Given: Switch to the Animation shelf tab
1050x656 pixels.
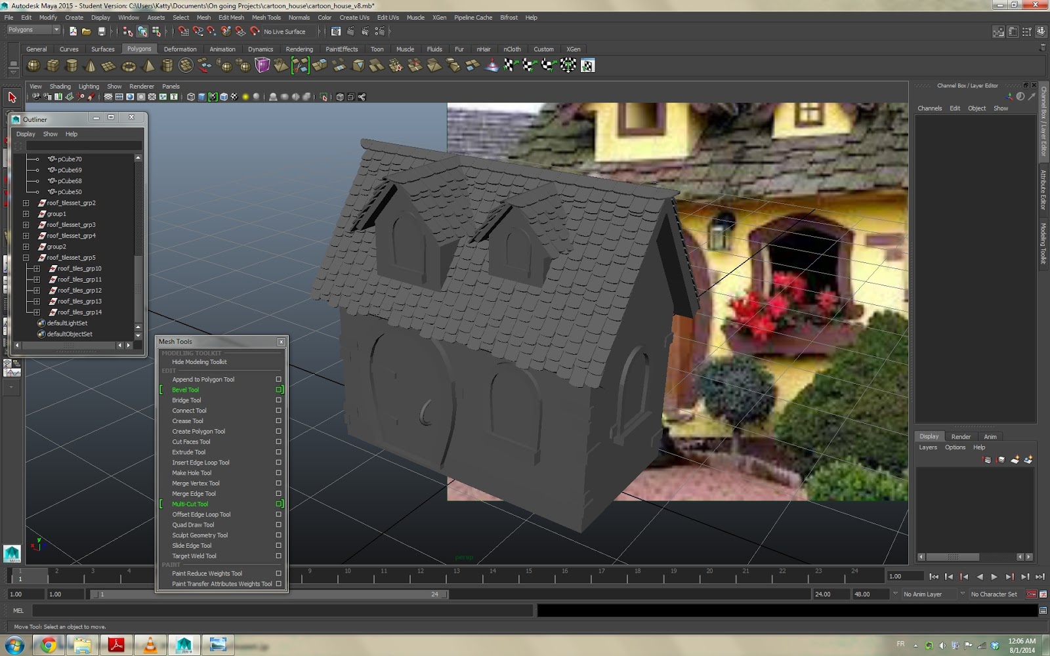Looking at the screenshot, I should coord(222,49).
